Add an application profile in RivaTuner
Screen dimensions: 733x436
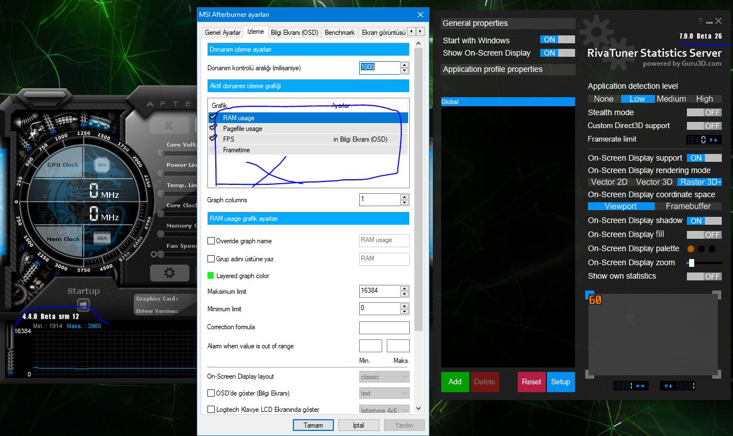(x=455, y=381)
